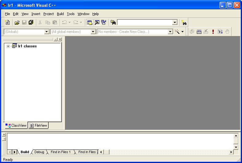Click the Insert/Remove Breakpoint hand icon
Screen dimensions: 242x163
(x=227, y=32)
